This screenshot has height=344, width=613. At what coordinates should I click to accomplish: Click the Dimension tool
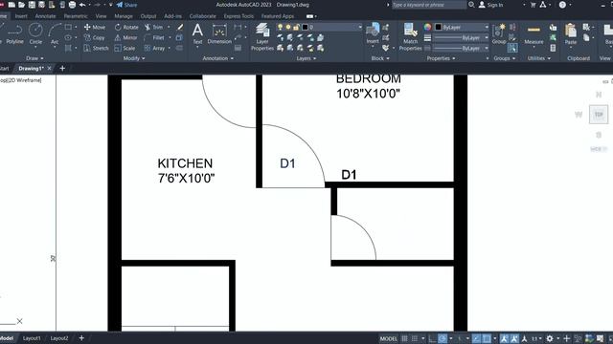click(219, 34)
